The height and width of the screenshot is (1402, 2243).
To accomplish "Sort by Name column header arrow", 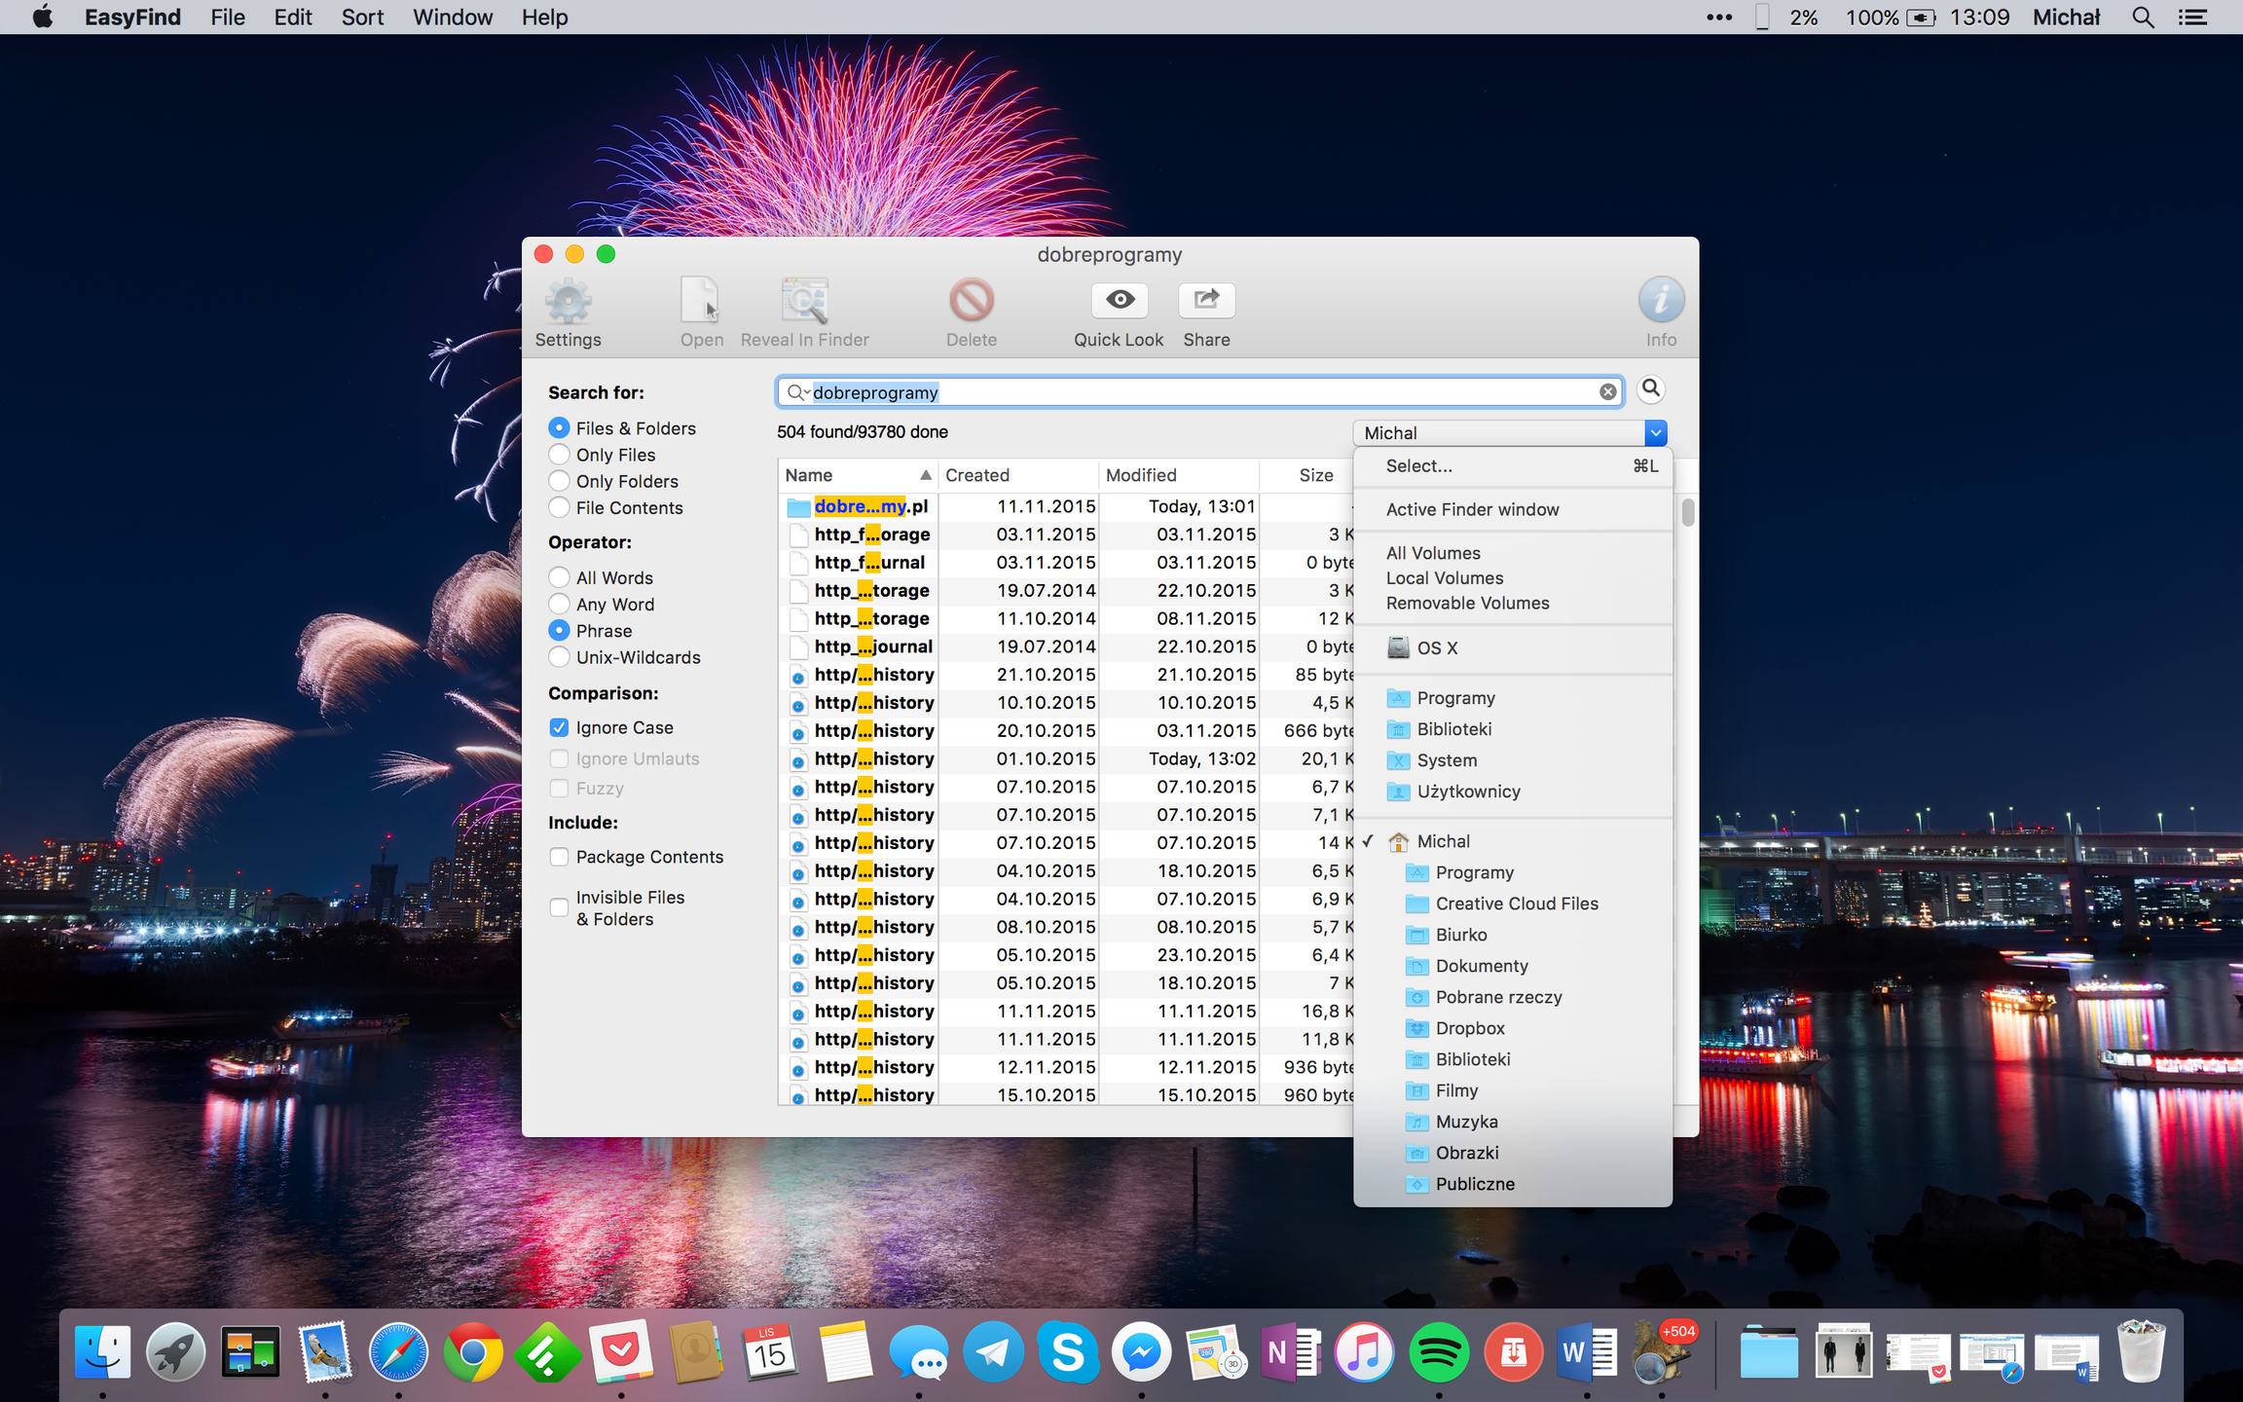I will (925, 475).
